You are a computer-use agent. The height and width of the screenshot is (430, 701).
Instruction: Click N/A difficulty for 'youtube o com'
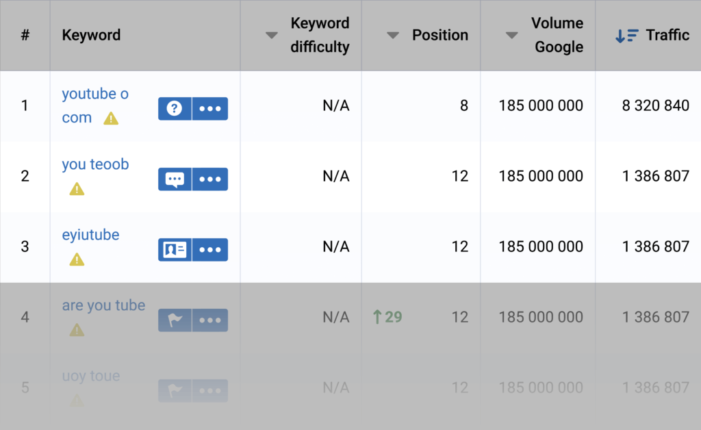(335, 105)
